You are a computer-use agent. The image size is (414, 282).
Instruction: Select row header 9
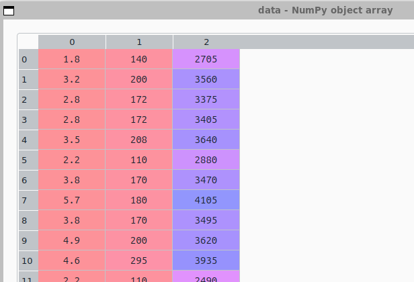(x=28, y=240)
